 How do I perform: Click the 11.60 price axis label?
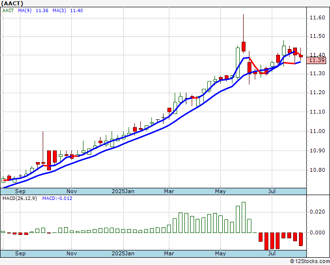[x=317, y=17]
